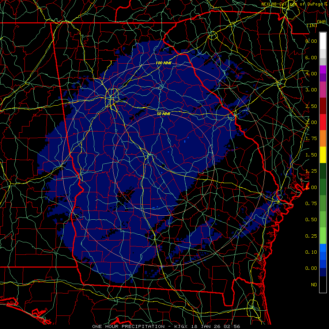
Task: Click the orange swatch beside 1.75
Action: pyautogui.click(x=323, y=138)
